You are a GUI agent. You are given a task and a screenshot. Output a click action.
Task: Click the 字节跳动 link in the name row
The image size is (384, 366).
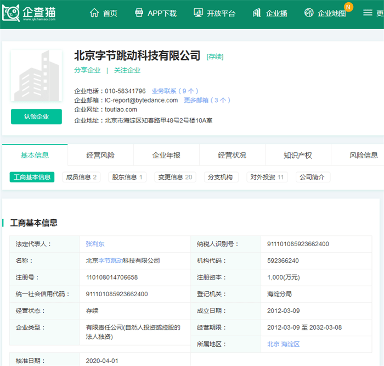[x=110, y=260]
